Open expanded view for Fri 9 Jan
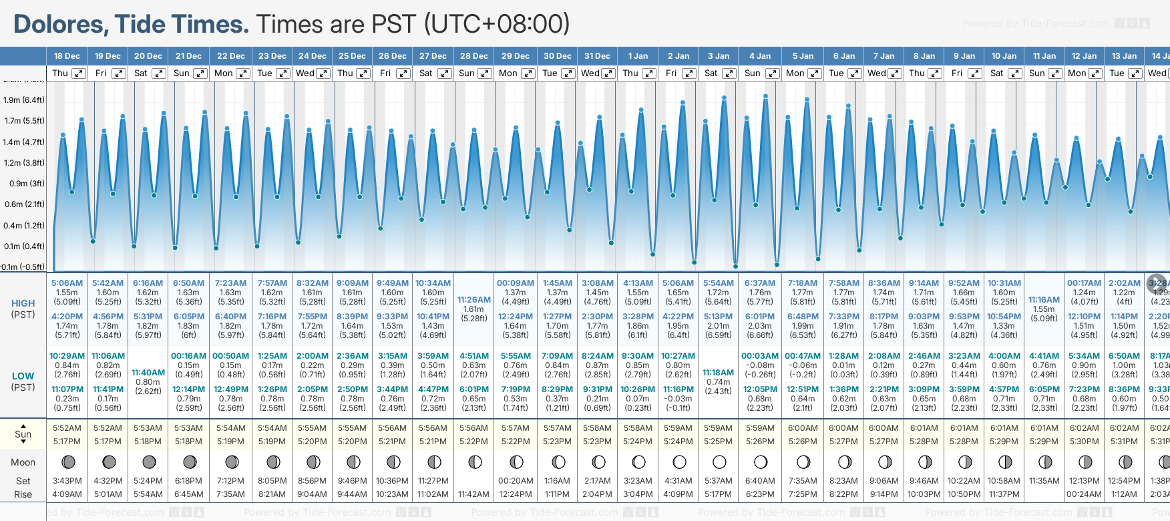 click(974, 73)
